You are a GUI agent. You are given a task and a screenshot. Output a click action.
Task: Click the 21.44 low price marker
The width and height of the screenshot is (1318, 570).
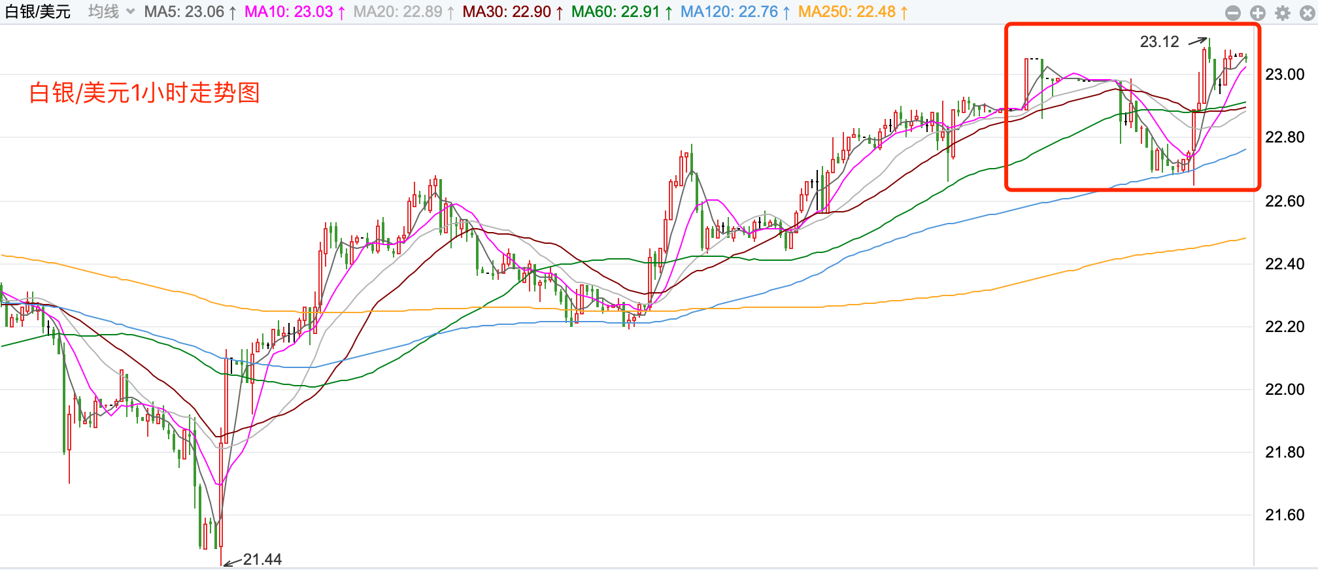tap(262, 560)
